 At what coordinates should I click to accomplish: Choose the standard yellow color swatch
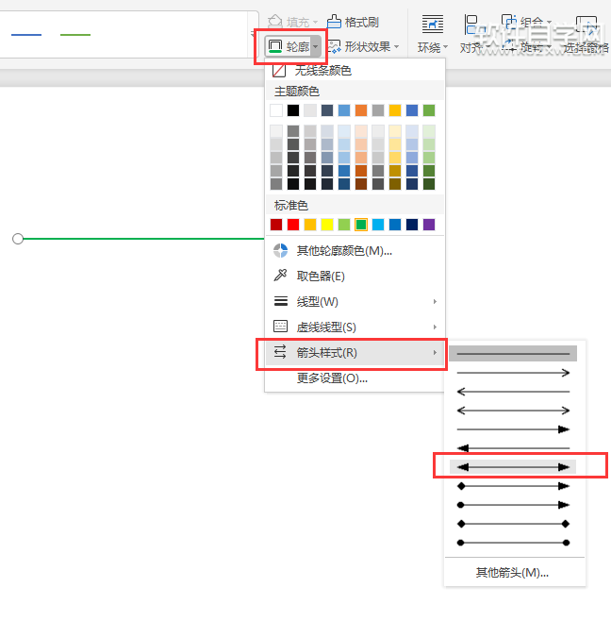coord(327,225)
